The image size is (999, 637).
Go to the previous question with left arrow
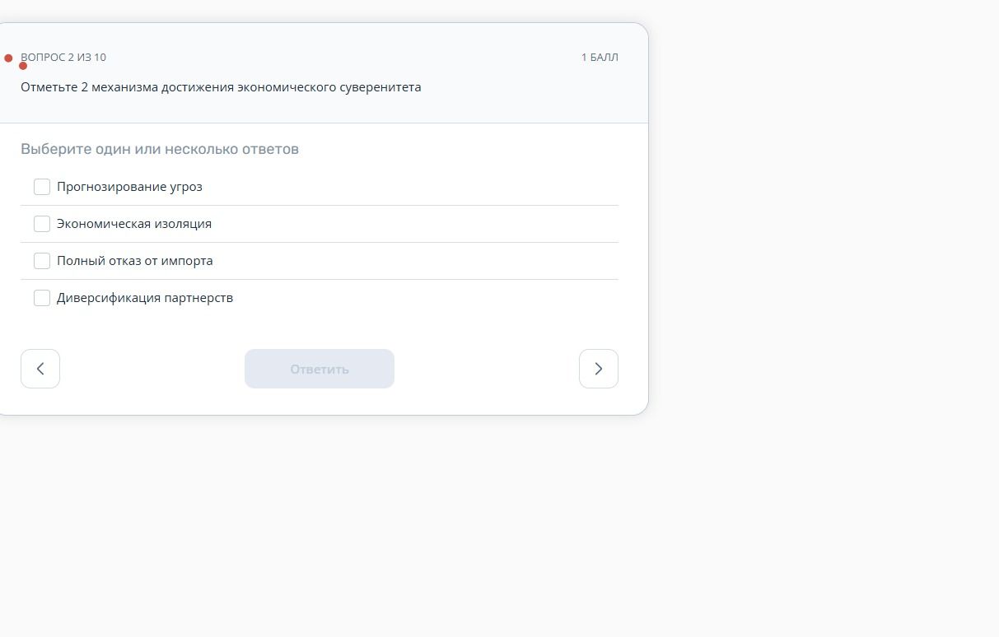(x=40, y=369)
